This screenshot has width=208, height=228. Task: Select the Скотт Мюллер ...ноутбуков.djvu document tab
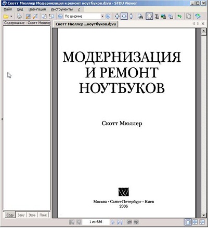click(86, 24)
